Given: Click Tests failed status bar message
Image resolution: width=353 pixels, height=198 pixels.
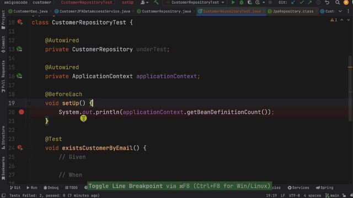Looking at the screenshot, I should [54, 196].
